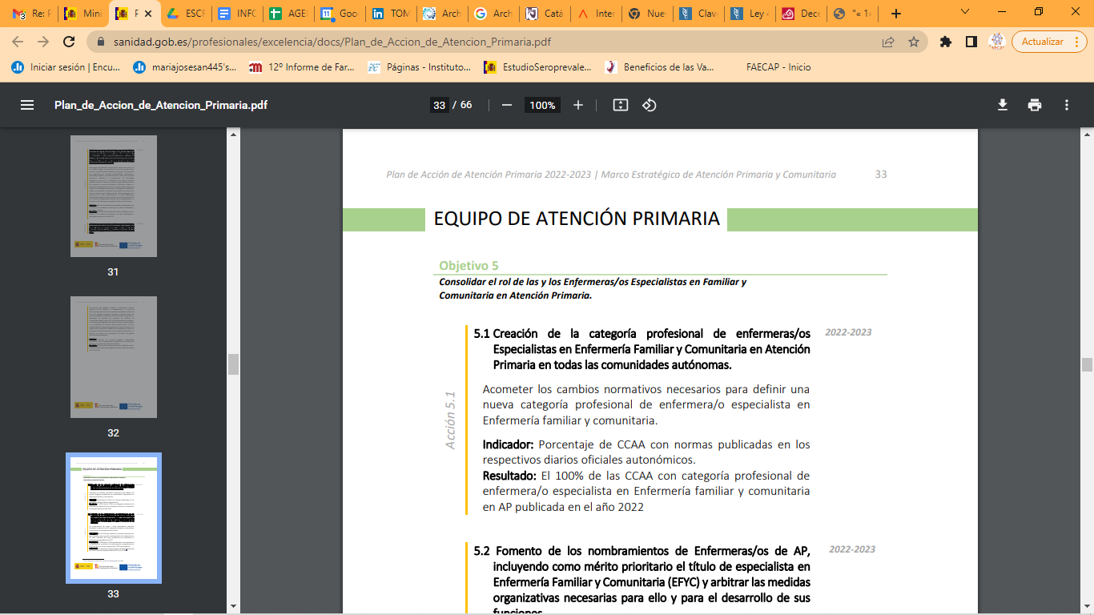Toggle the browser side panel

click(x=971, y=42)
